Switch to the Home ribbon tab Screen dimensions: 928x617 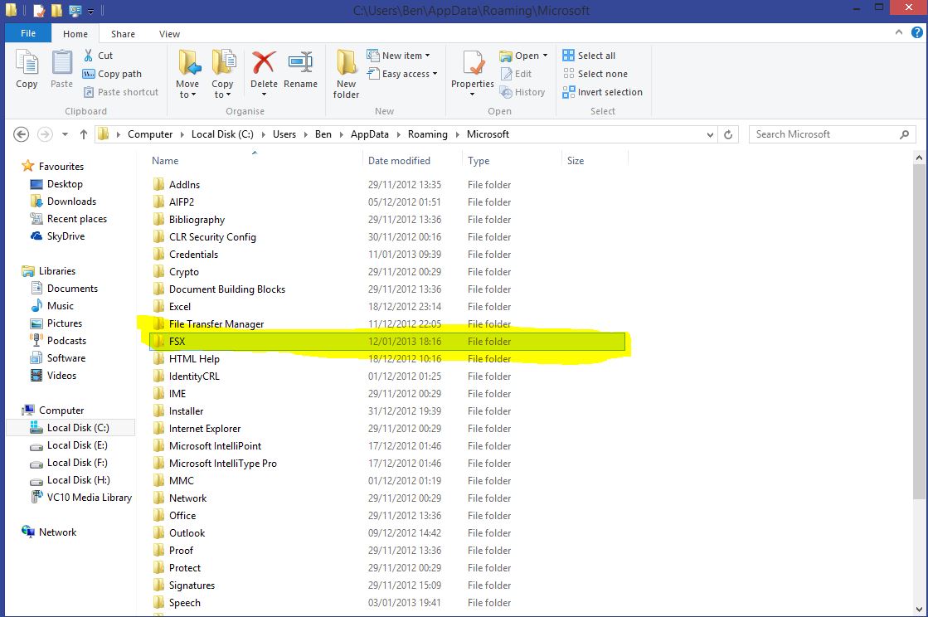pos(75,34)
